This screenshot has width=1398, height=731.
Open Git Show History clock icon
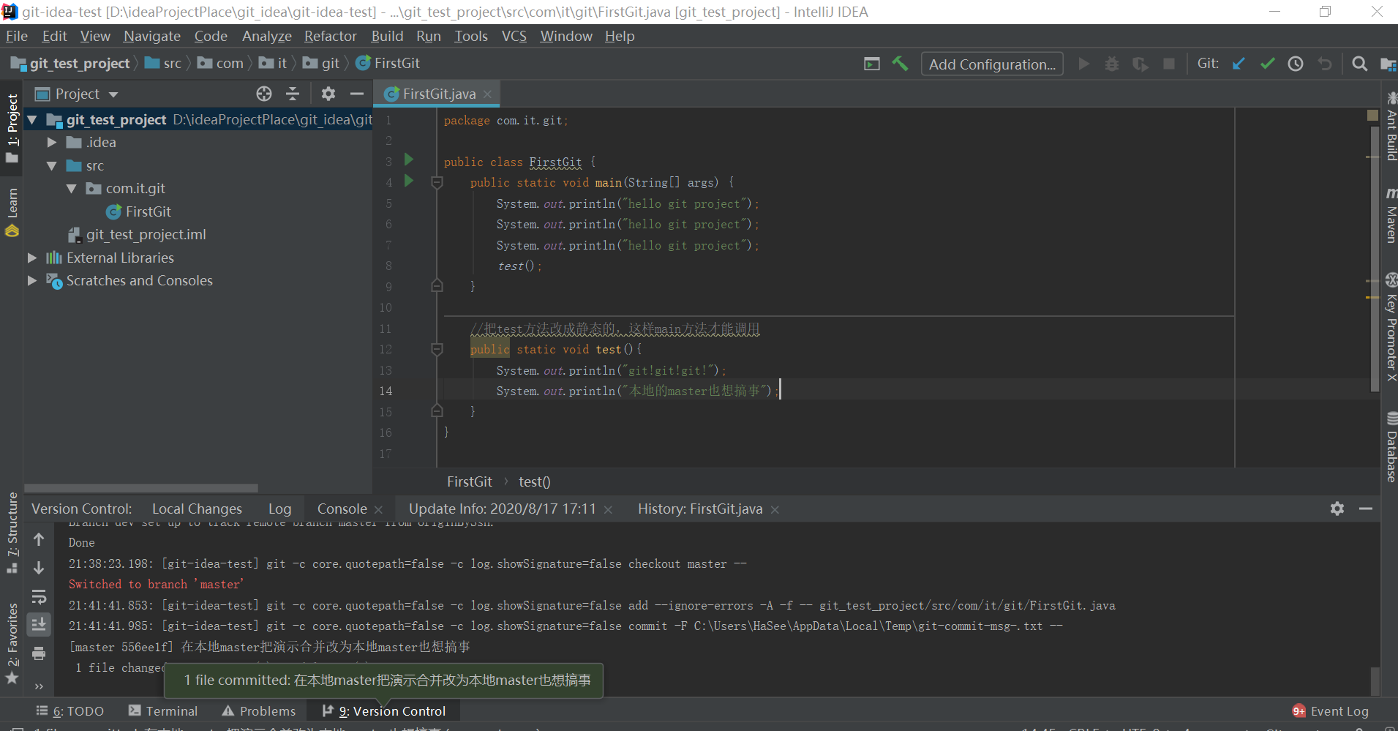[1296, 64]
